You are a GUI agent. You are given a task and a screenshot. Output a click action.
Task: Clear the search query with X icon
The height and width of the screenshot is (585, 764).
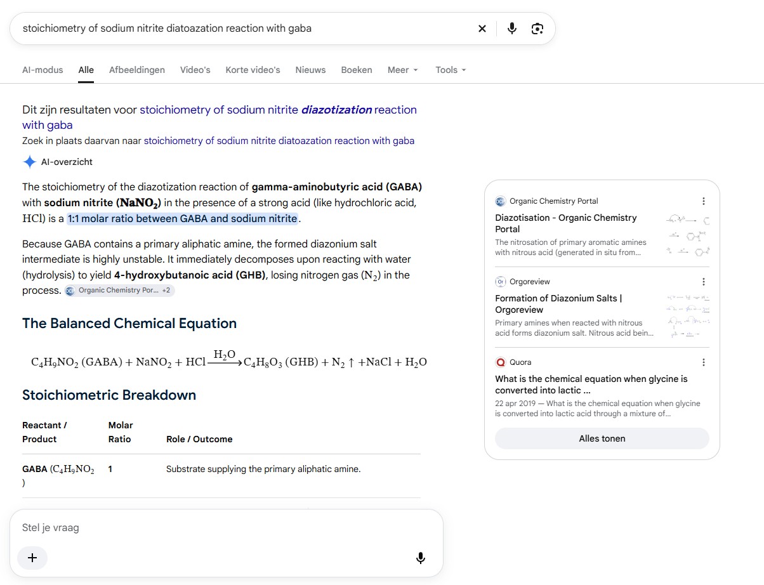482,29
